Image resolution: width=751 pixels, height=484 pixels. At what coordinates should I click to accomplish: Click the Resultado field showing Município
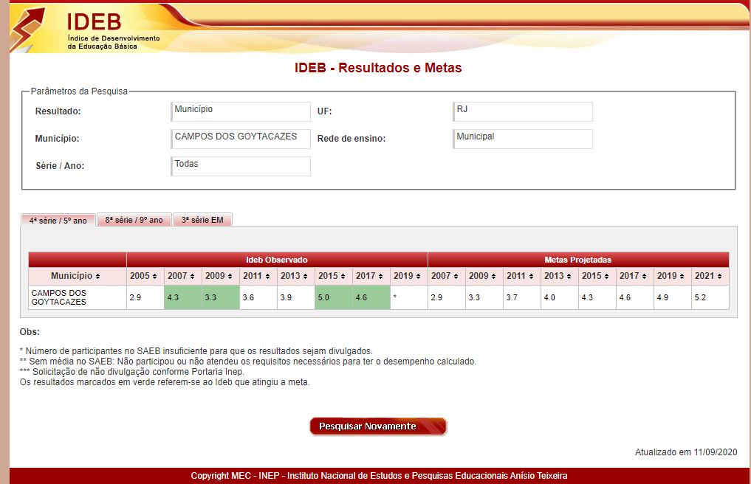[x=241, y=111]
